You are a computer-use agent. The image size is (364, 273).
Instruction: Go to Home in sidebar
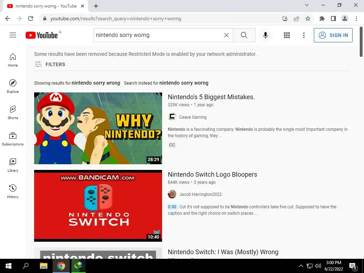coord(13,60)
